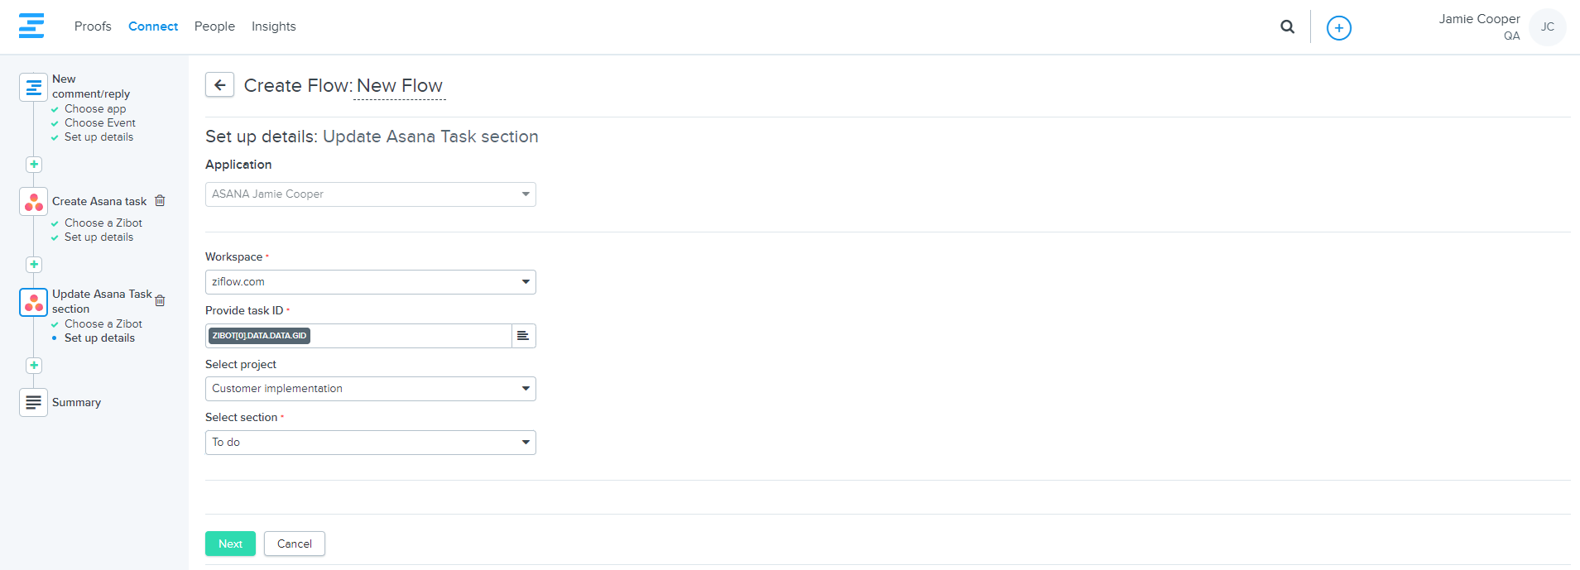This screenshot has height=570, width=1580.
Task: Click the Cancel button
Action: [x=294, y=544]
